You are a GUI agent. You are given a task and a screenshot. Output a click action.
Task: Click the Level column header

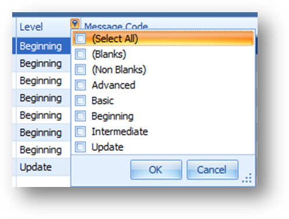(x=43, y=27)
